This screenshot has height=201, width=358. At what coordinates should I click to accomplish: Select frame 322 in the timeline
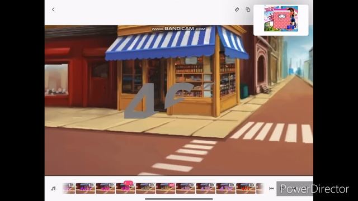(x=206, y=189)
